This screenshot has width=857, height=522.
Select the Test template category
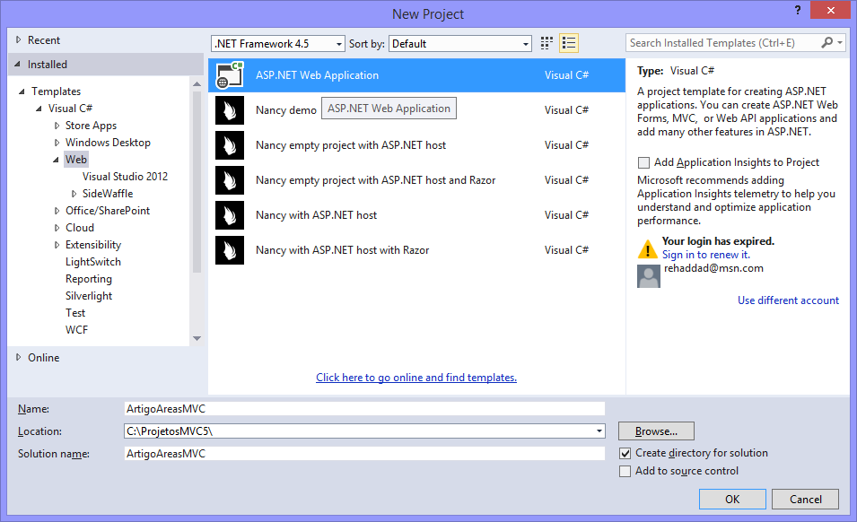click(x=75, y=312)
